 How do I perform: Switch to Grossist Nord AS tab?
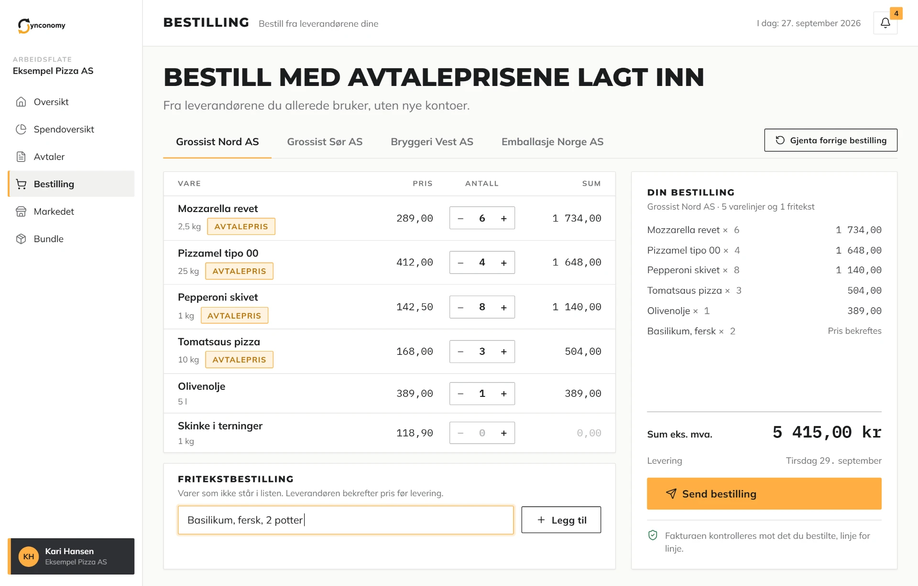[217, 142]
